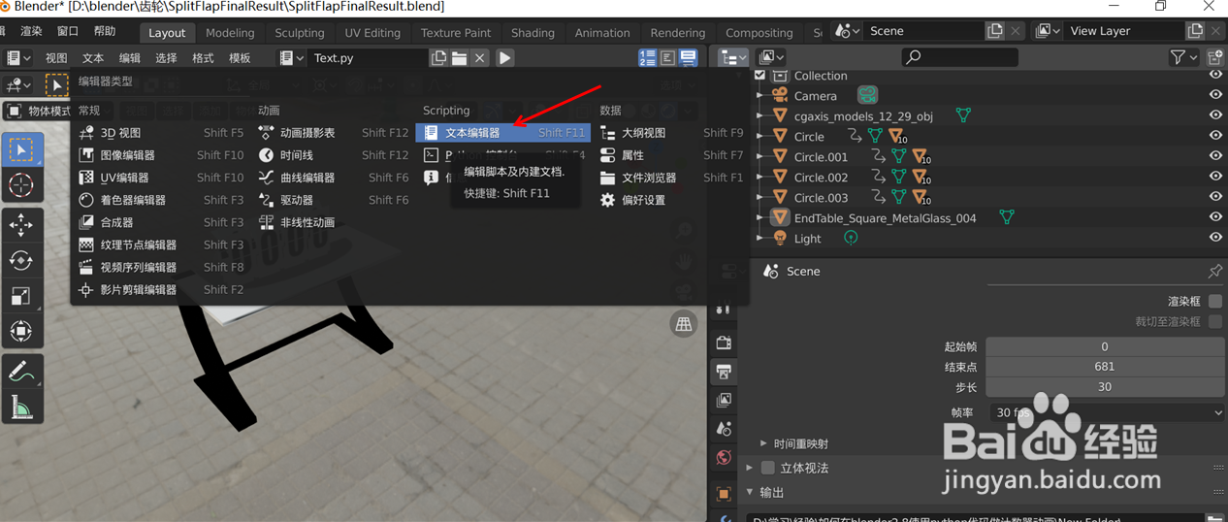Open the Modeling workspace tab

coord(230,32)
